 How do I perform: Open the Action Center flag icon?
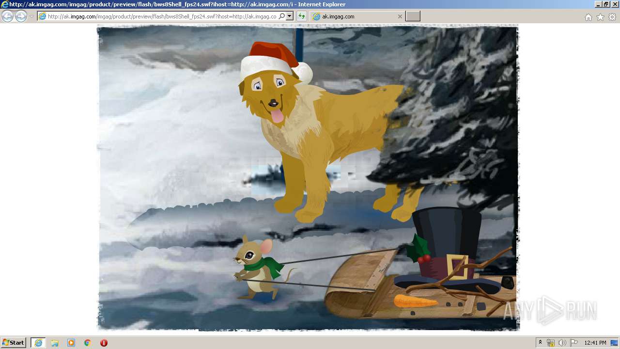574,343
